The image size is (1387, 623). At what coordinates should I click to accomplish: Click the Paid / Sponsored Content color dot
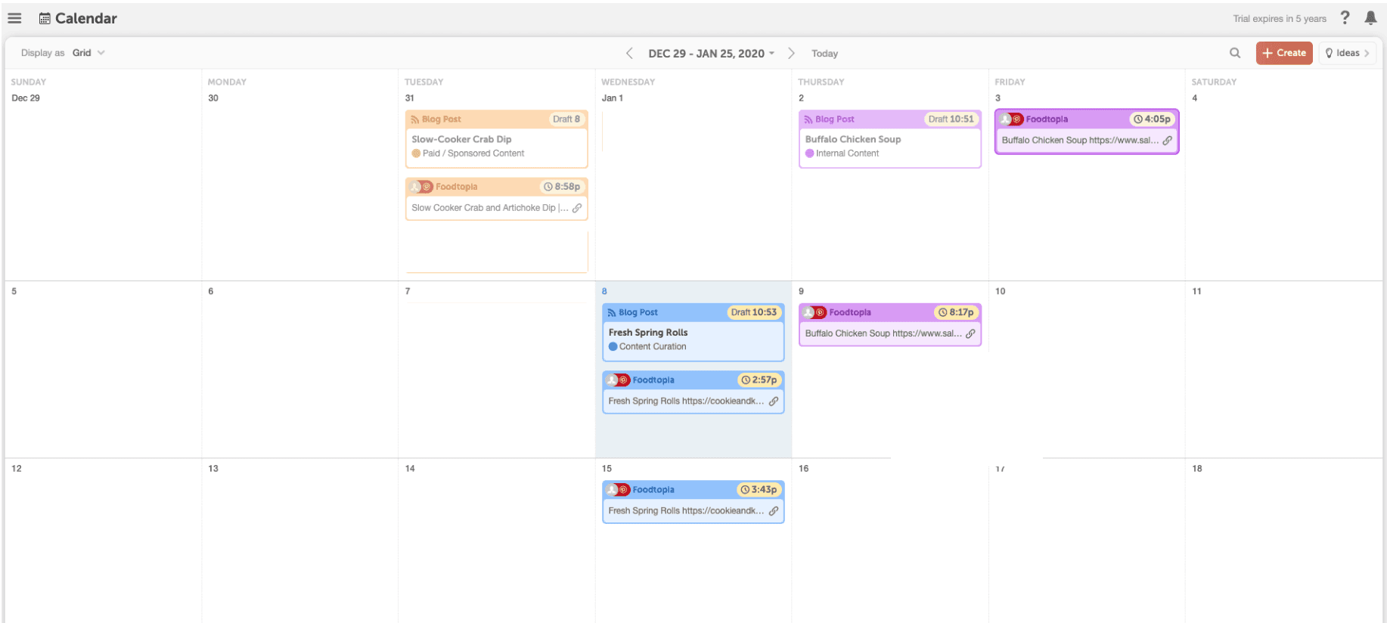(x=416, y=153)
